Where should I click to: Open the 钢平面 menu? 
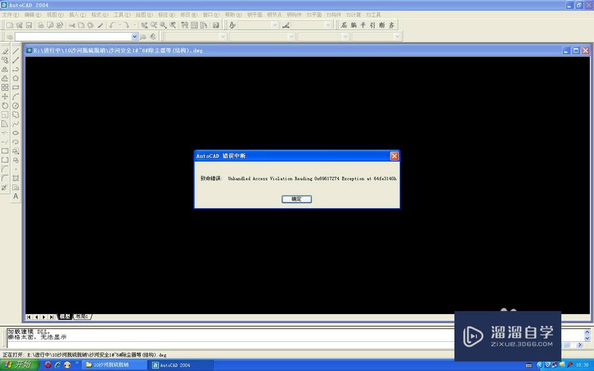[x=255, y=15]
